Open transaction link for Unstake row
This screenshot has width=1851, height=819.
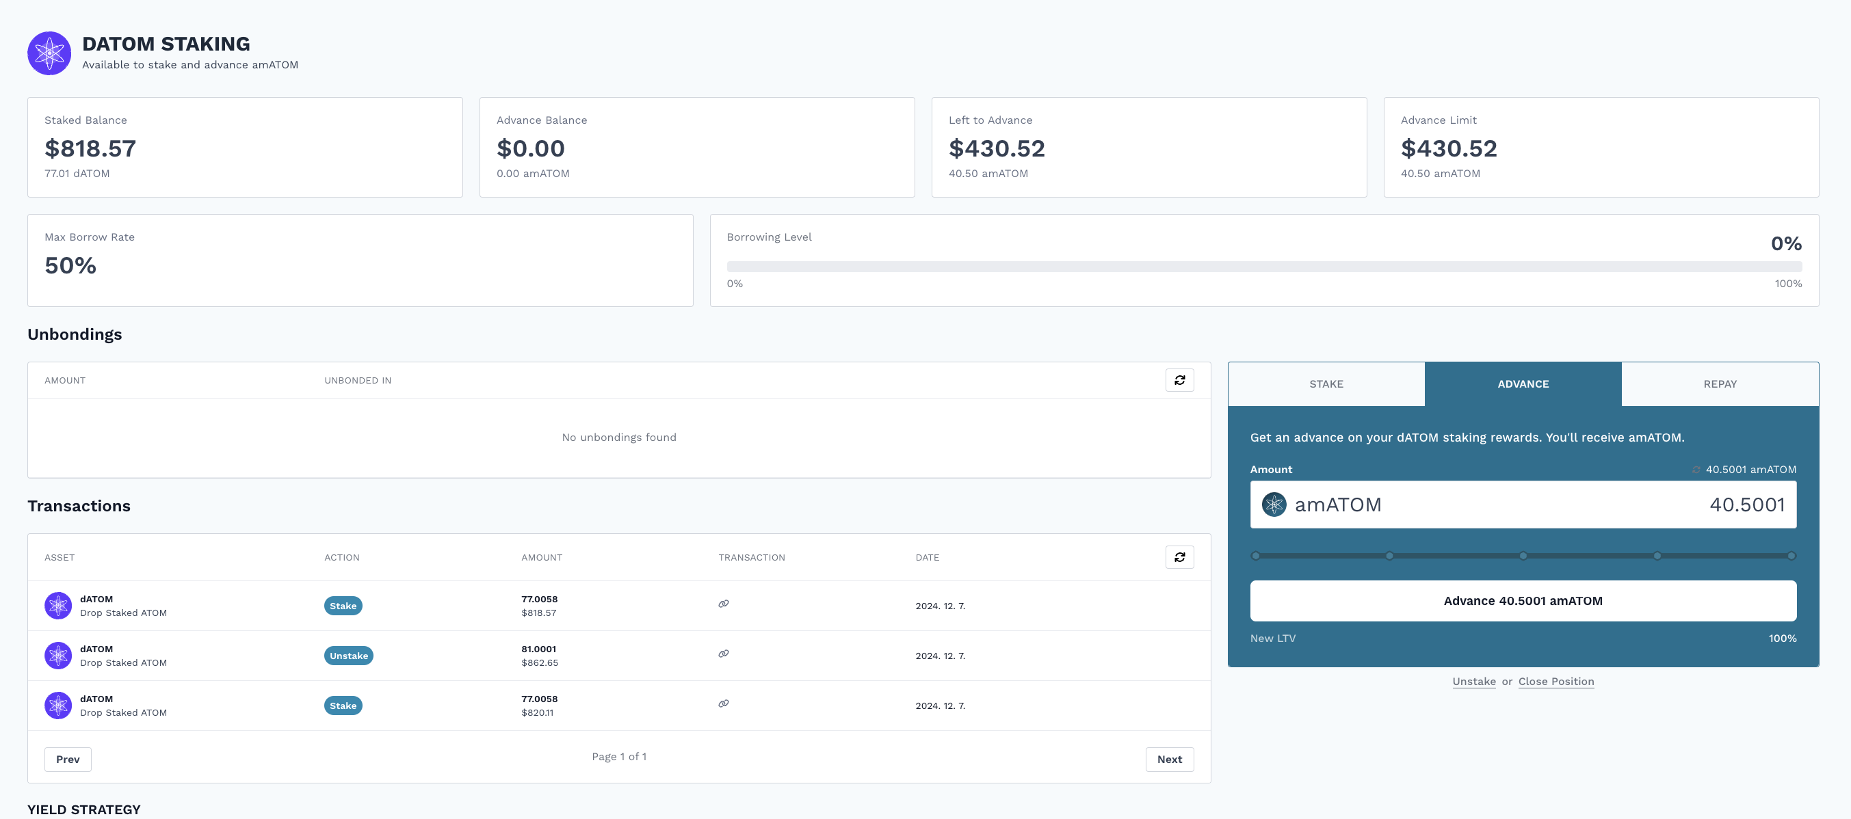(x=724, y=654)
